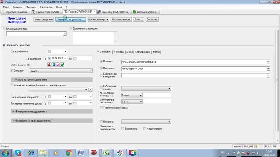Open the Разделы menu
This screenshot has width=280, height=157.
[17, 7]
